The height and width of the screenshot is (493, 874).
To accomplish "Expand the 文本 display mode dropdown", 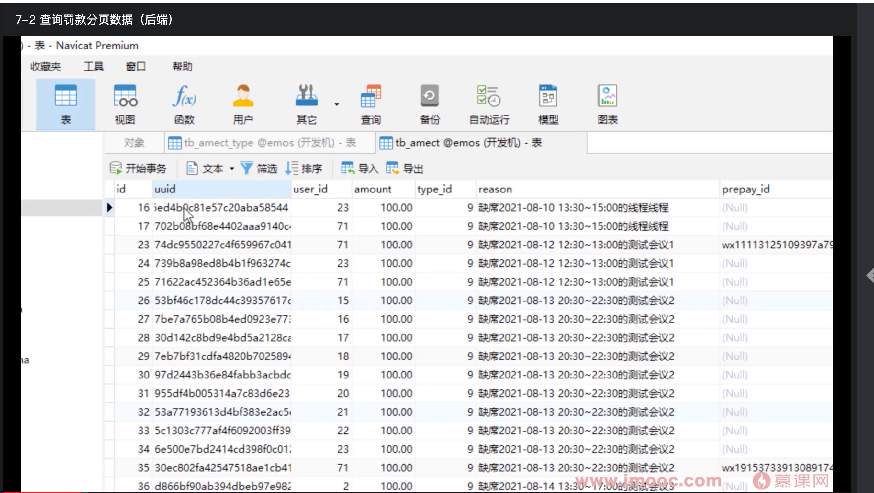I will (232, 169).
